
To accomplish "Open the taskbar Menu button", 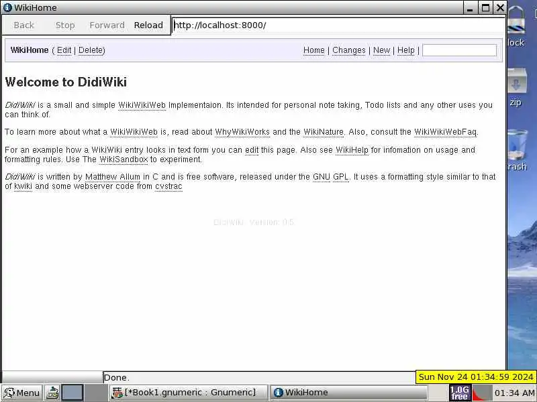I will 22,393.
